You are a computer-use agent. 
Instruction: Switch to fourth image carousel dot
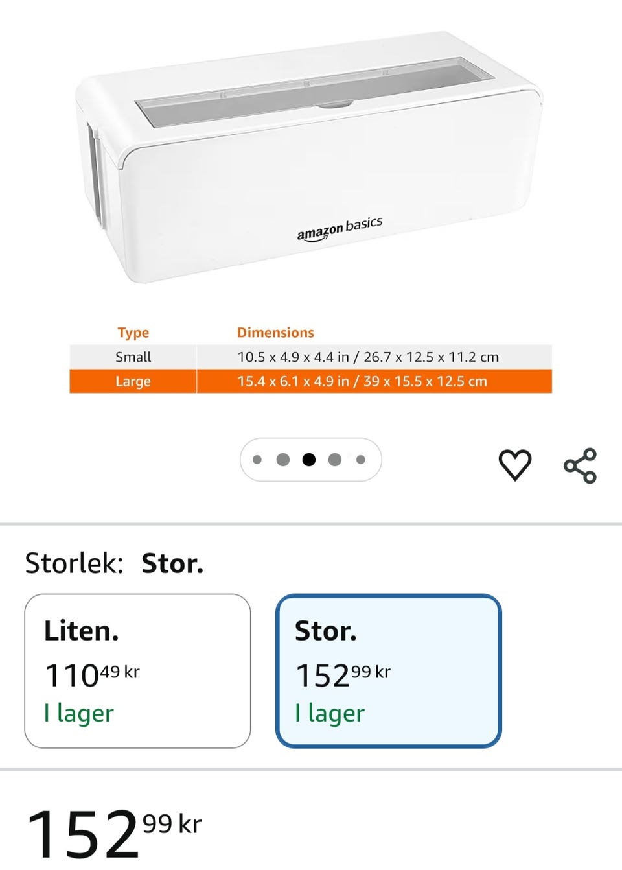(335, 460)
